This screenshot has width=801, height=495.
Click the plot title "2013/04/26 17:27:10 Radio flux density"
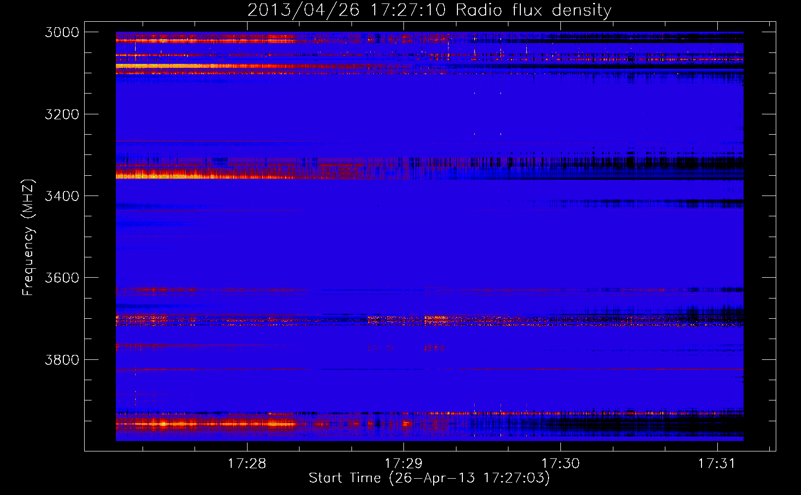pyautogui.click(x=430, y=10)
